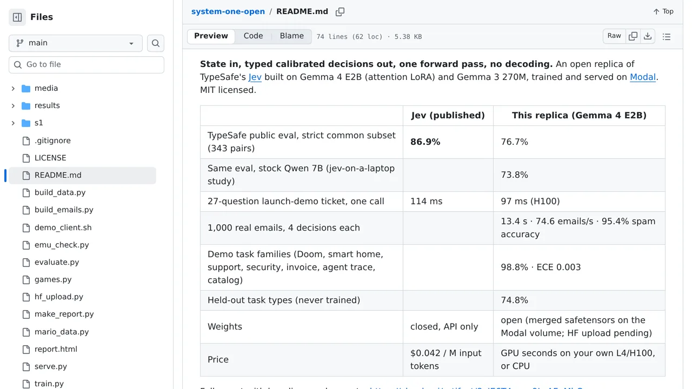Click the file icon beside LICENSE
The height and width of the screenshot is (389, 692).
coord(26,158)
